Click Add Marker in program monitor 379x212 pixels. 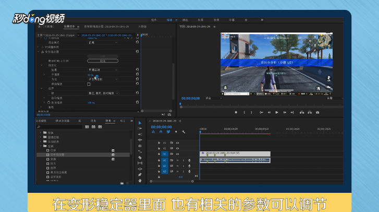[x=236, y=113]
